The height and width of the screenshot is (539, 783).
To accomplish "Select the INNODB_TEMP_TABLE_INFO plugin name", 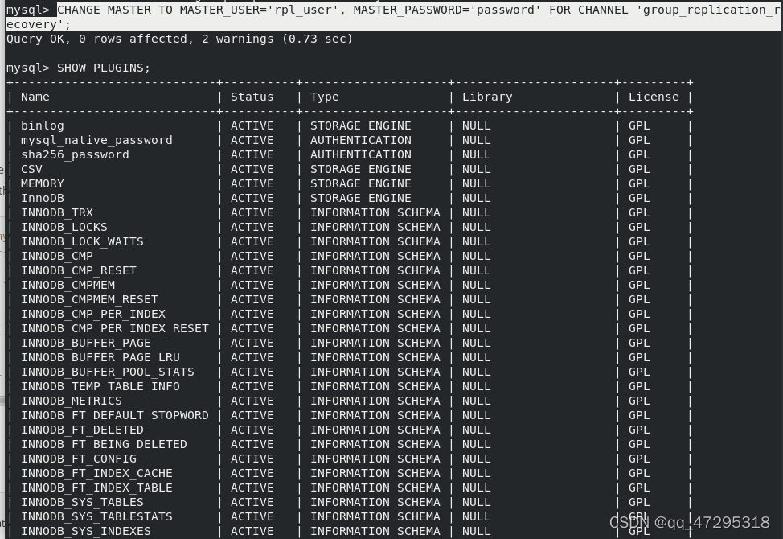I will tap(100, 387).
